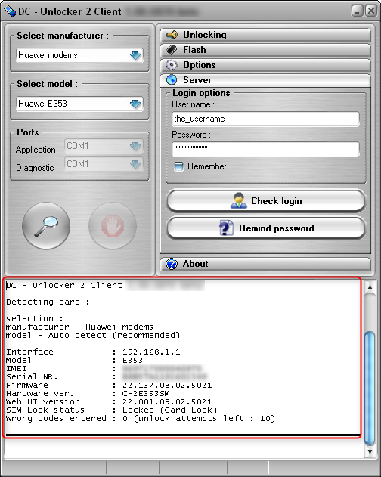The height and width of the screenshot is (477, 381).
Task: Click the blue log scrollbar thumb
Action: [370, 389]
